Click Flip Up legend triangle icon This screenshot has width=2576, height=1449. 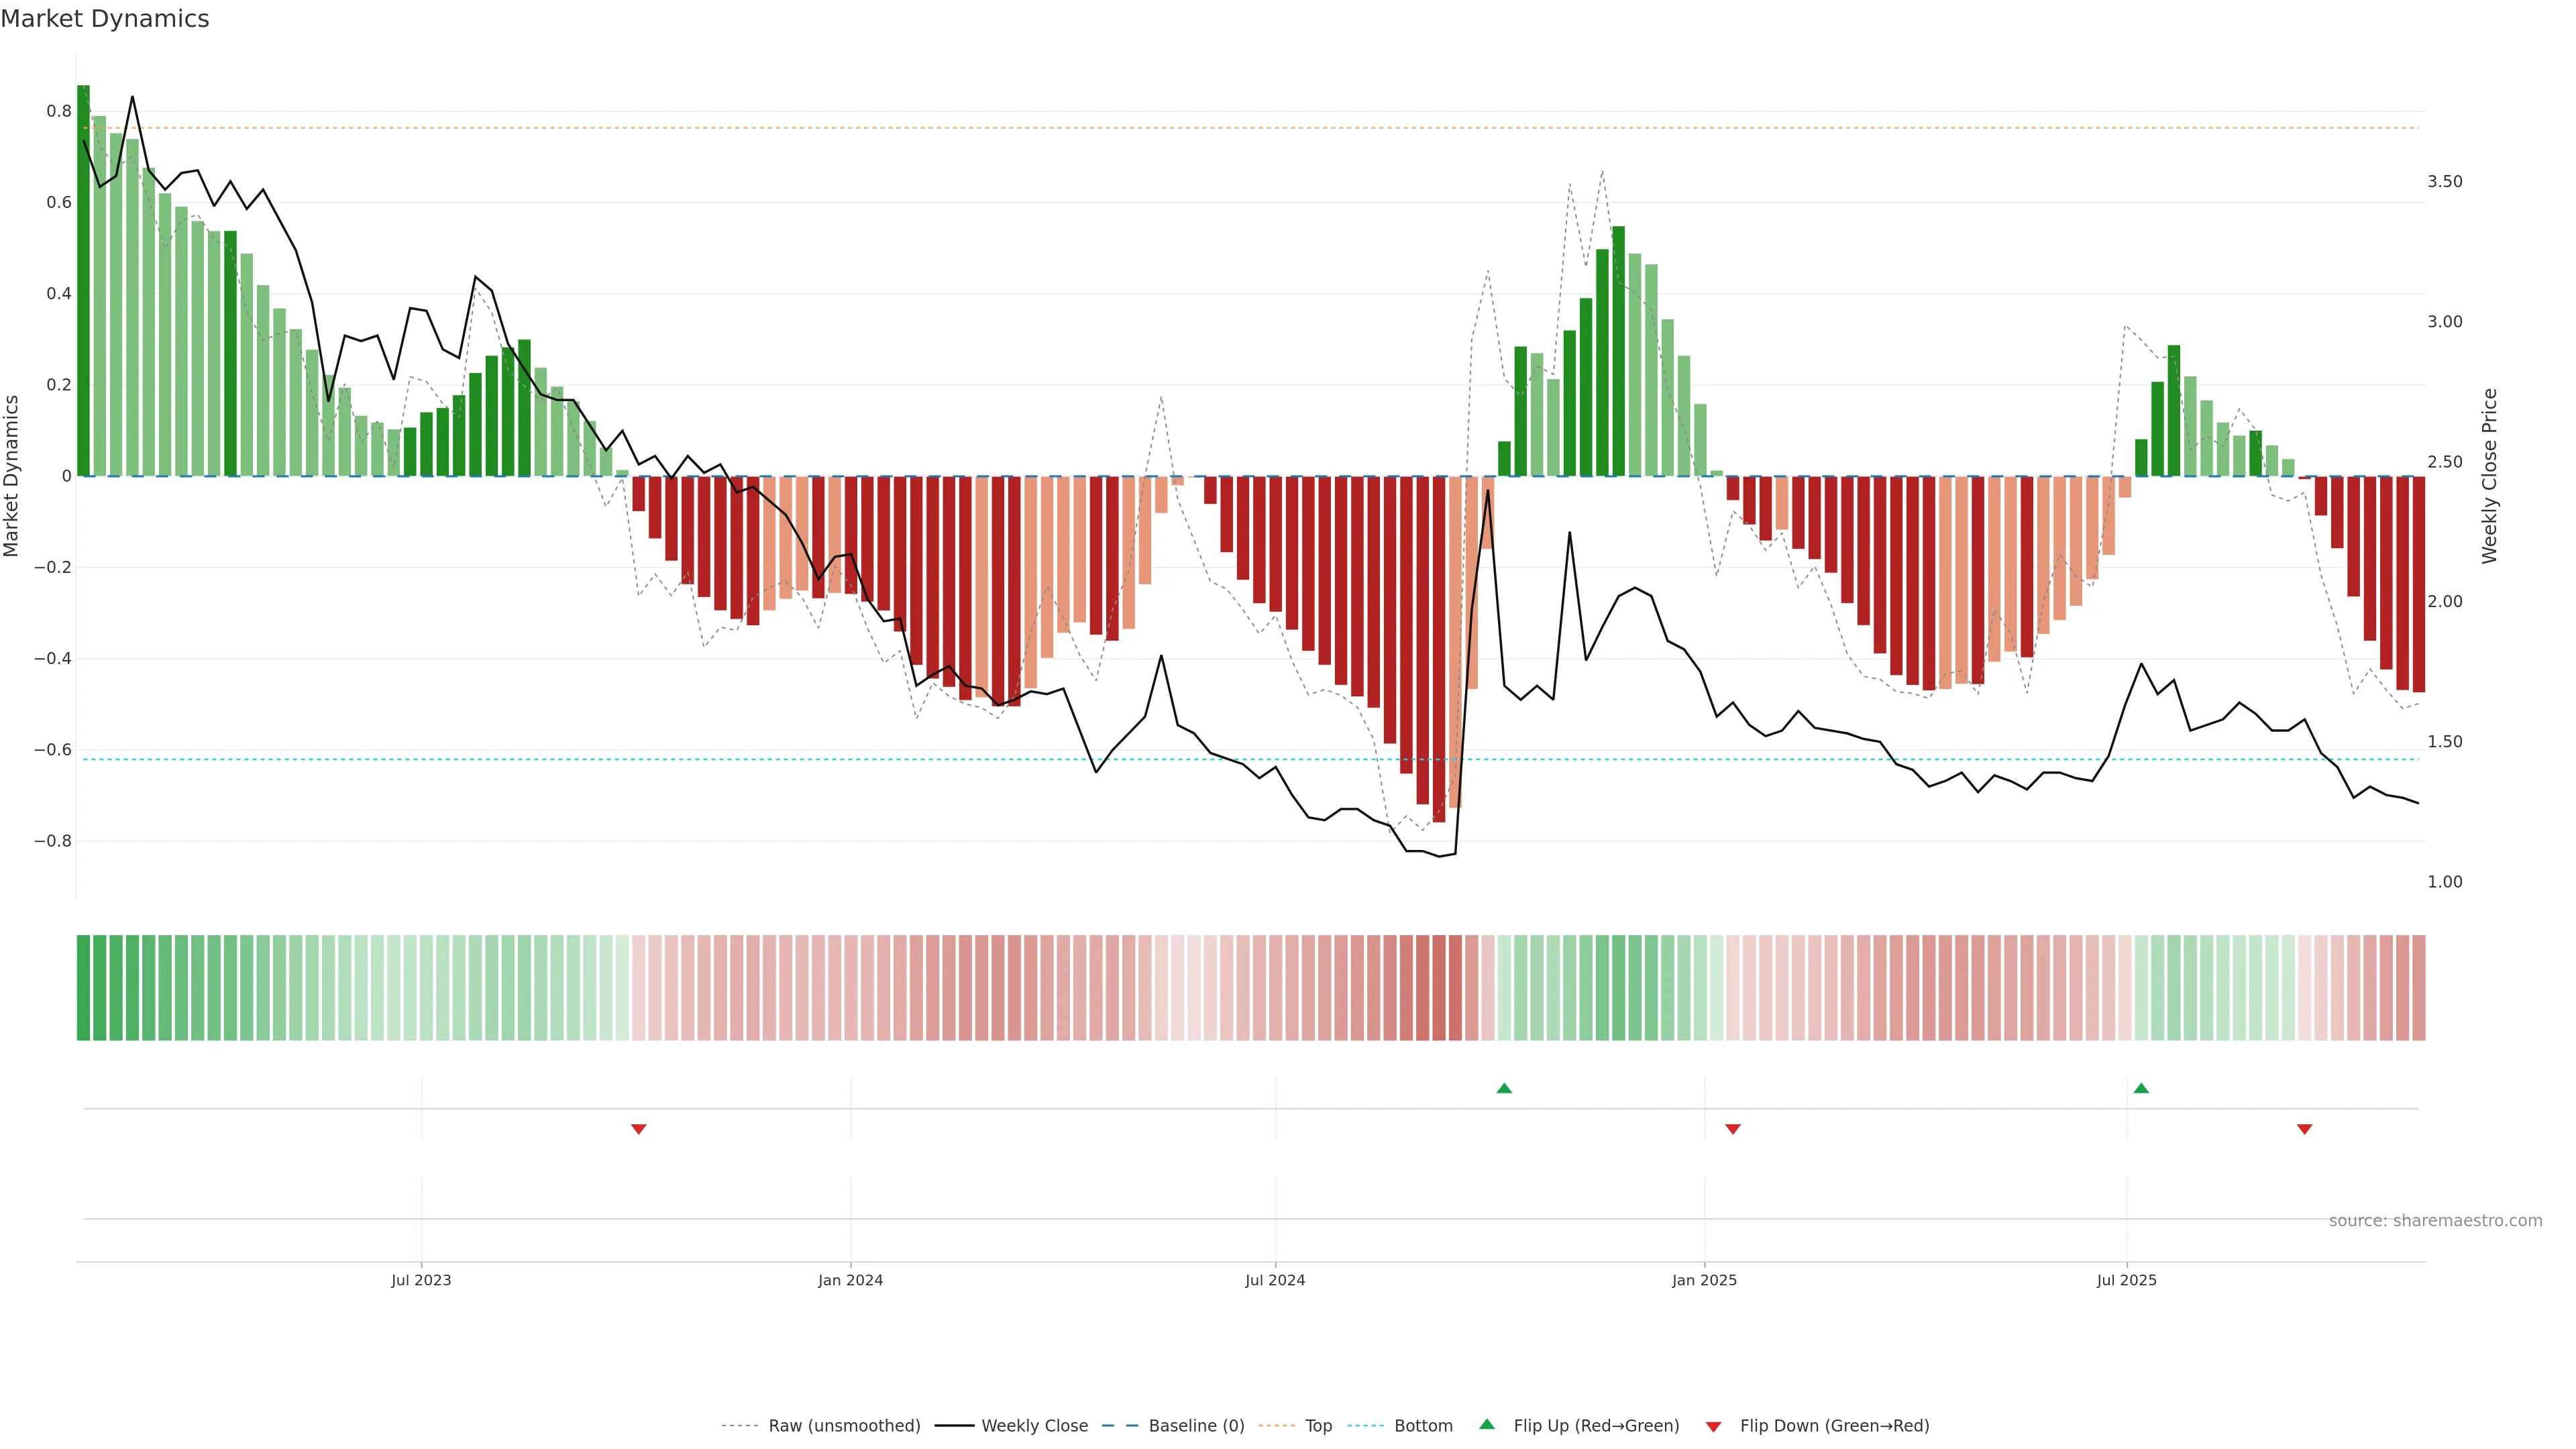[x=1487, y=1425]
